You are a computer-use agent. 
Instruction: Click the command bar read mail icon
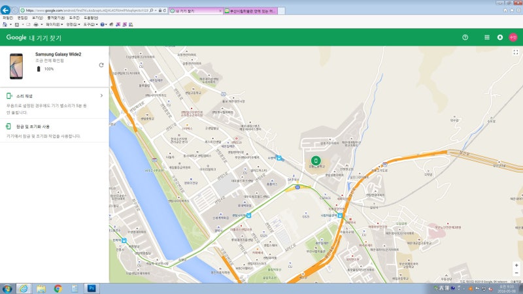[x=28, y=24]
